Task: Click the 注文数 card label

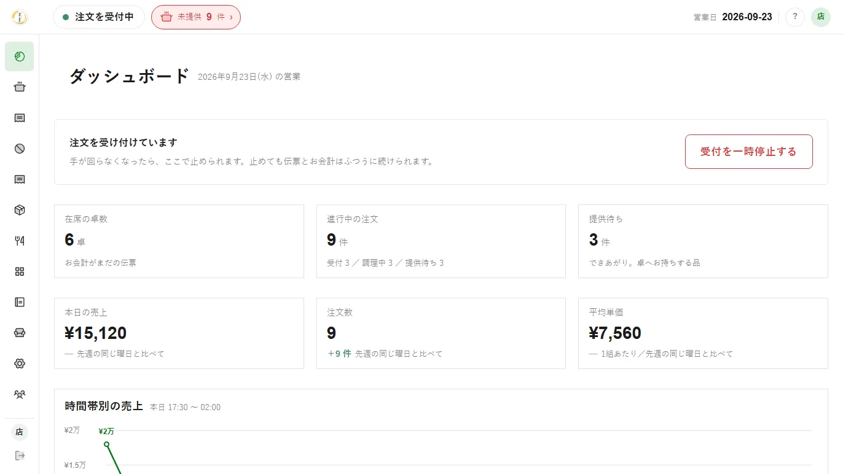Action: (340, 313)
